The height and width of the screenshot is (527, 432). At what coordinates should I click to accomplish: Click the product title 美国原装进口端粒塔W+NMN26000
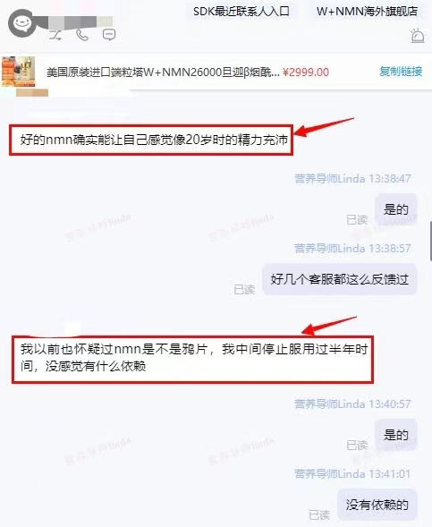tap(163, 72)
